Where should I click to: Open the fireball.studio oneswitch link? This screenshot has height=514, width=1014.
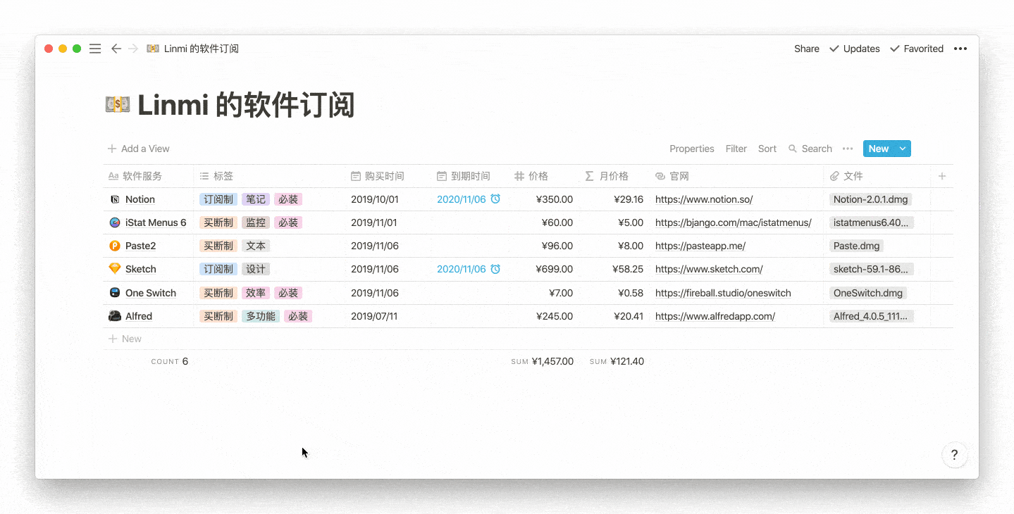(723, 293)
